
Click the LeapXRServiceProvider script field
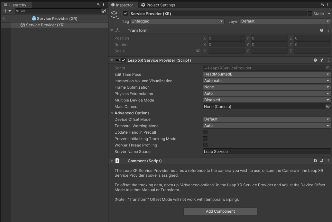[x=264, y=68]
